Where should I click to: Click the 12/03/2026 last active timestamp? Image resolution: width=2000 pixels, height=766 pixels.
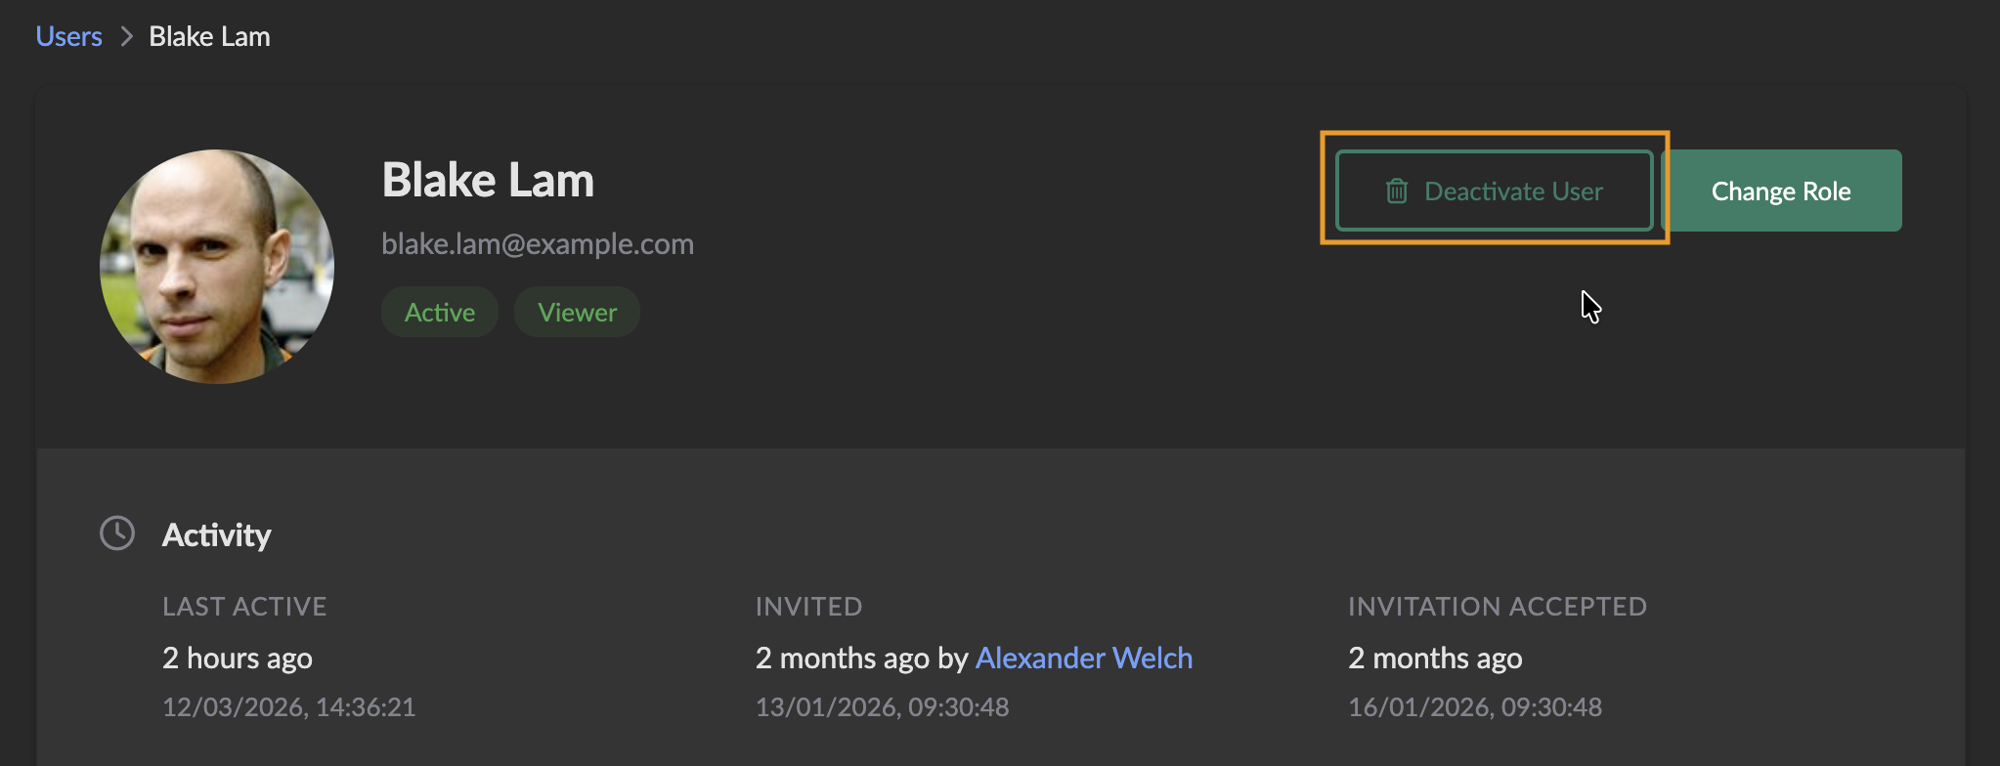[289, 707]
